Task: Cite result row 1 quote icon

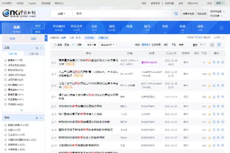Action: click(222, 62)
